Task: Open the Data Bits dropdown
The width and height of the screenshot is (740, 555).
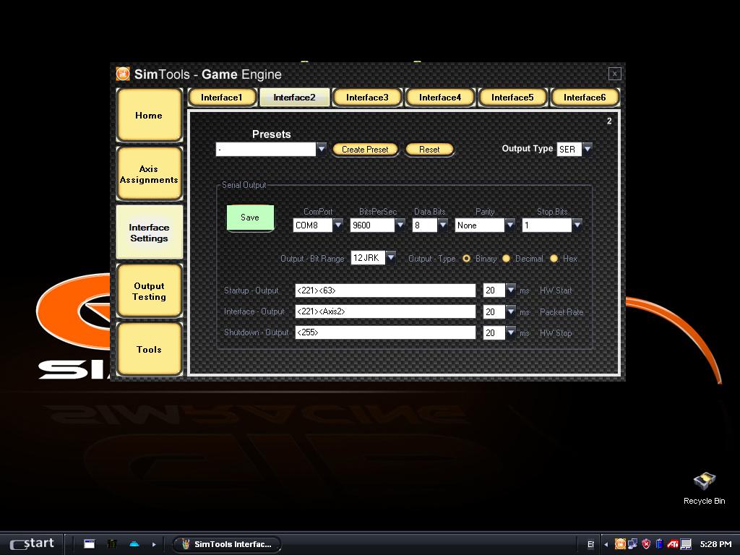Action: 443,225
